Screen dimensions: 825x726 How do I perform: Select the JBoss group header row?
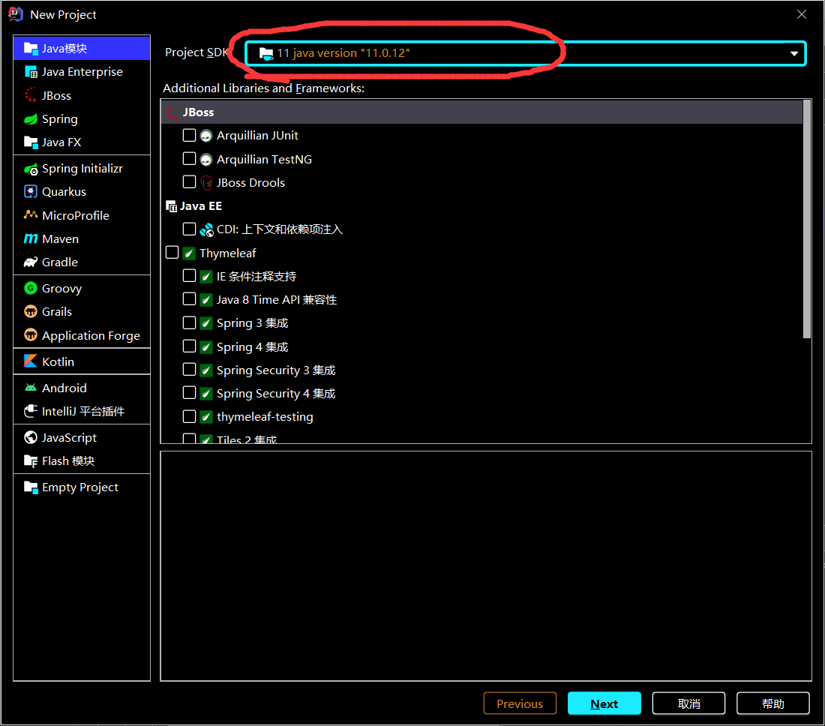point(481,112)
